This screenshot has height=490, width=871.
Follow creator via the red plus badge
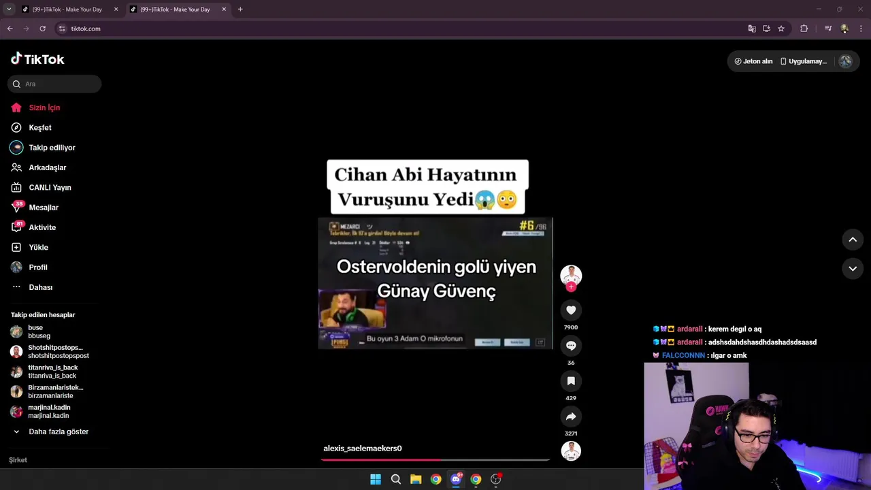coord(571,287)
